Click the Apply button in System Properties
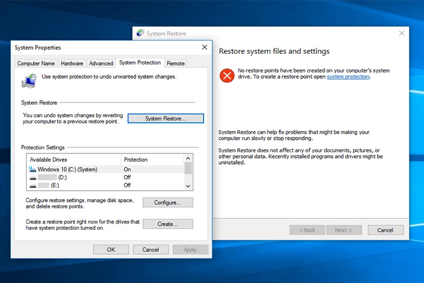Image resolution: width=424 pixels, height=283 pixels. [x=191, y=250]
